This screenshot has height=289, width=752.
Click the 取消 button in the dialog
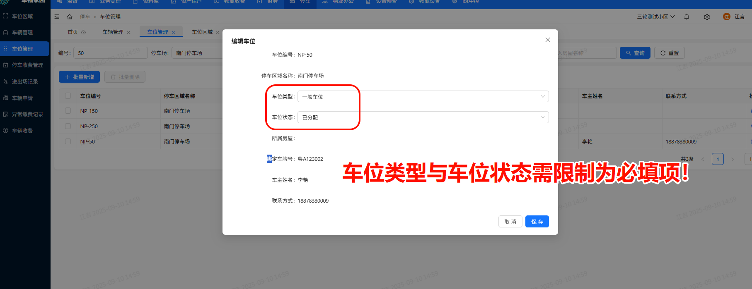click(x=510, y=222)
